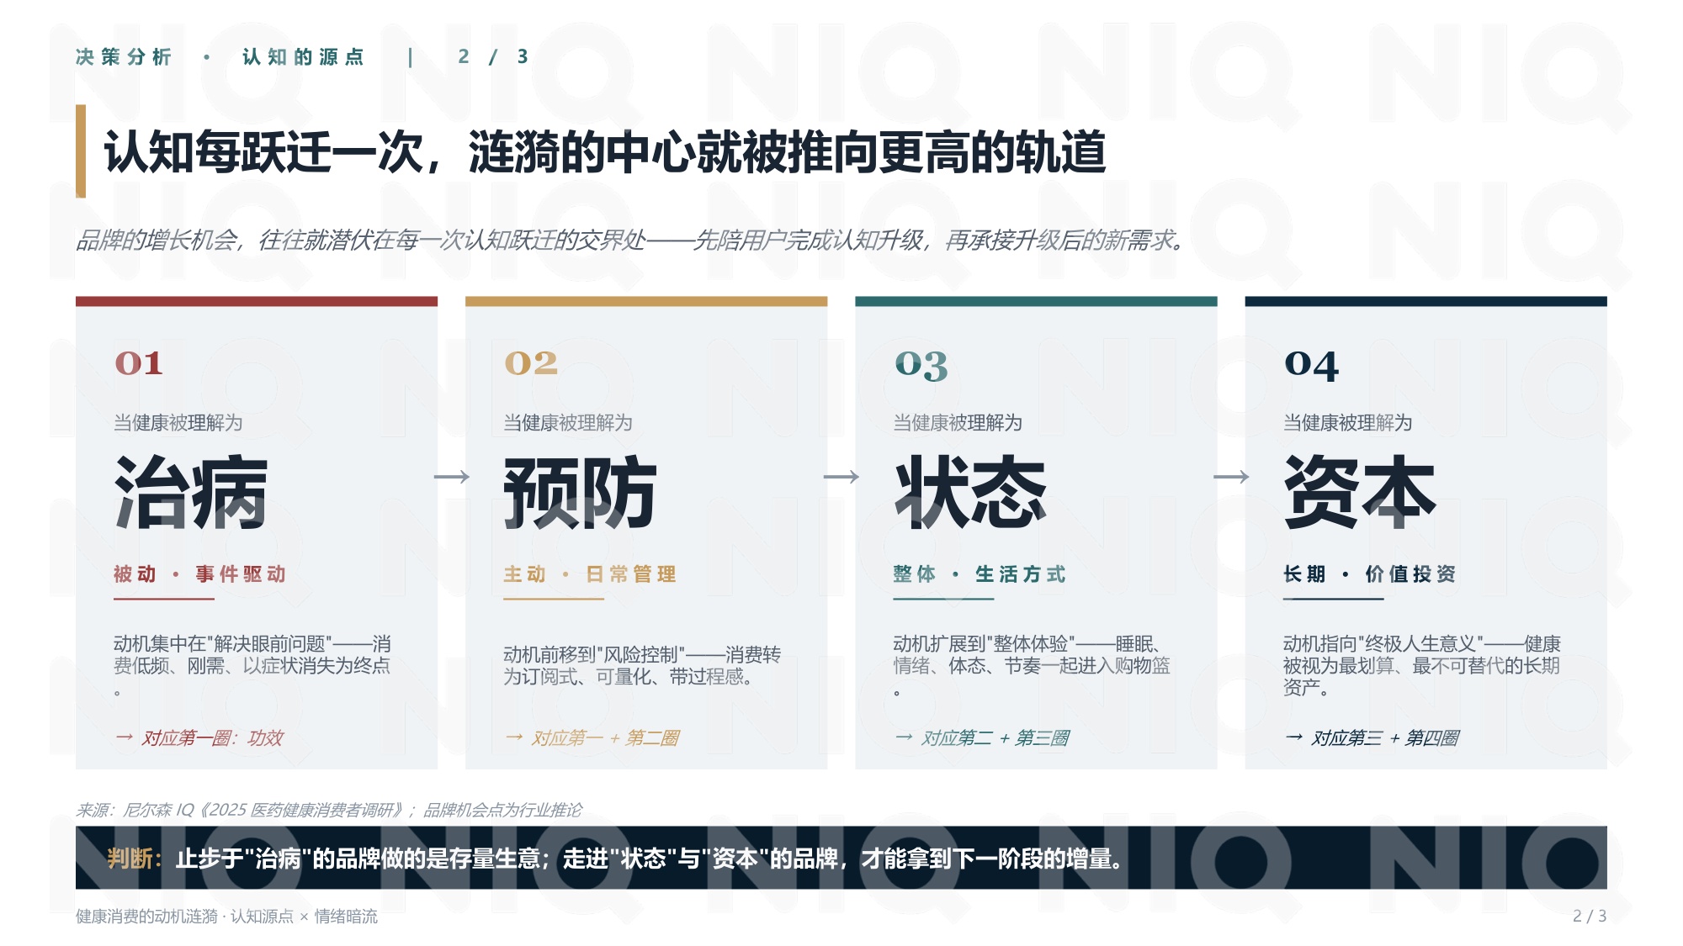Click 当健康被理解为 above 状态
This screenshot has width=1683, height=946.
click(958, 422)
